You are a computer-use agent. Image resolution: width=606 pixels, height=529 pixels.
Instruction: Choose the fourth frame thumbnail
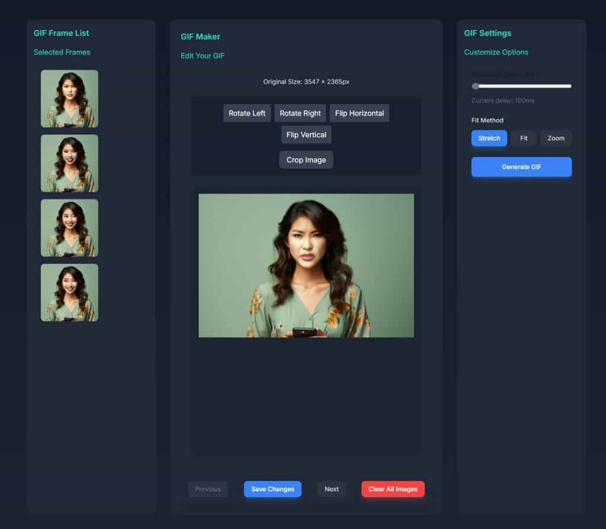(x=69, y=292)
